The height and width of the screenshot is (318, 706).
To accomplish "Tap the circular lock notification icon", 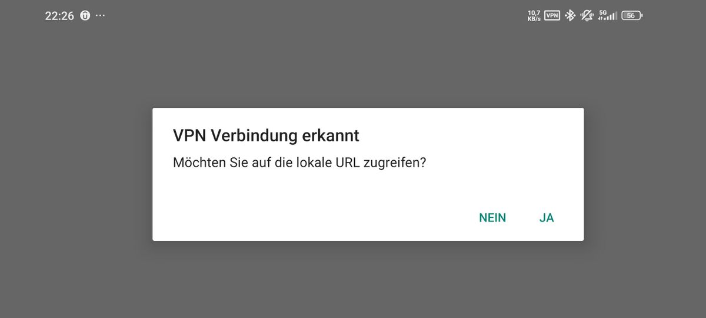I will 85,16.
